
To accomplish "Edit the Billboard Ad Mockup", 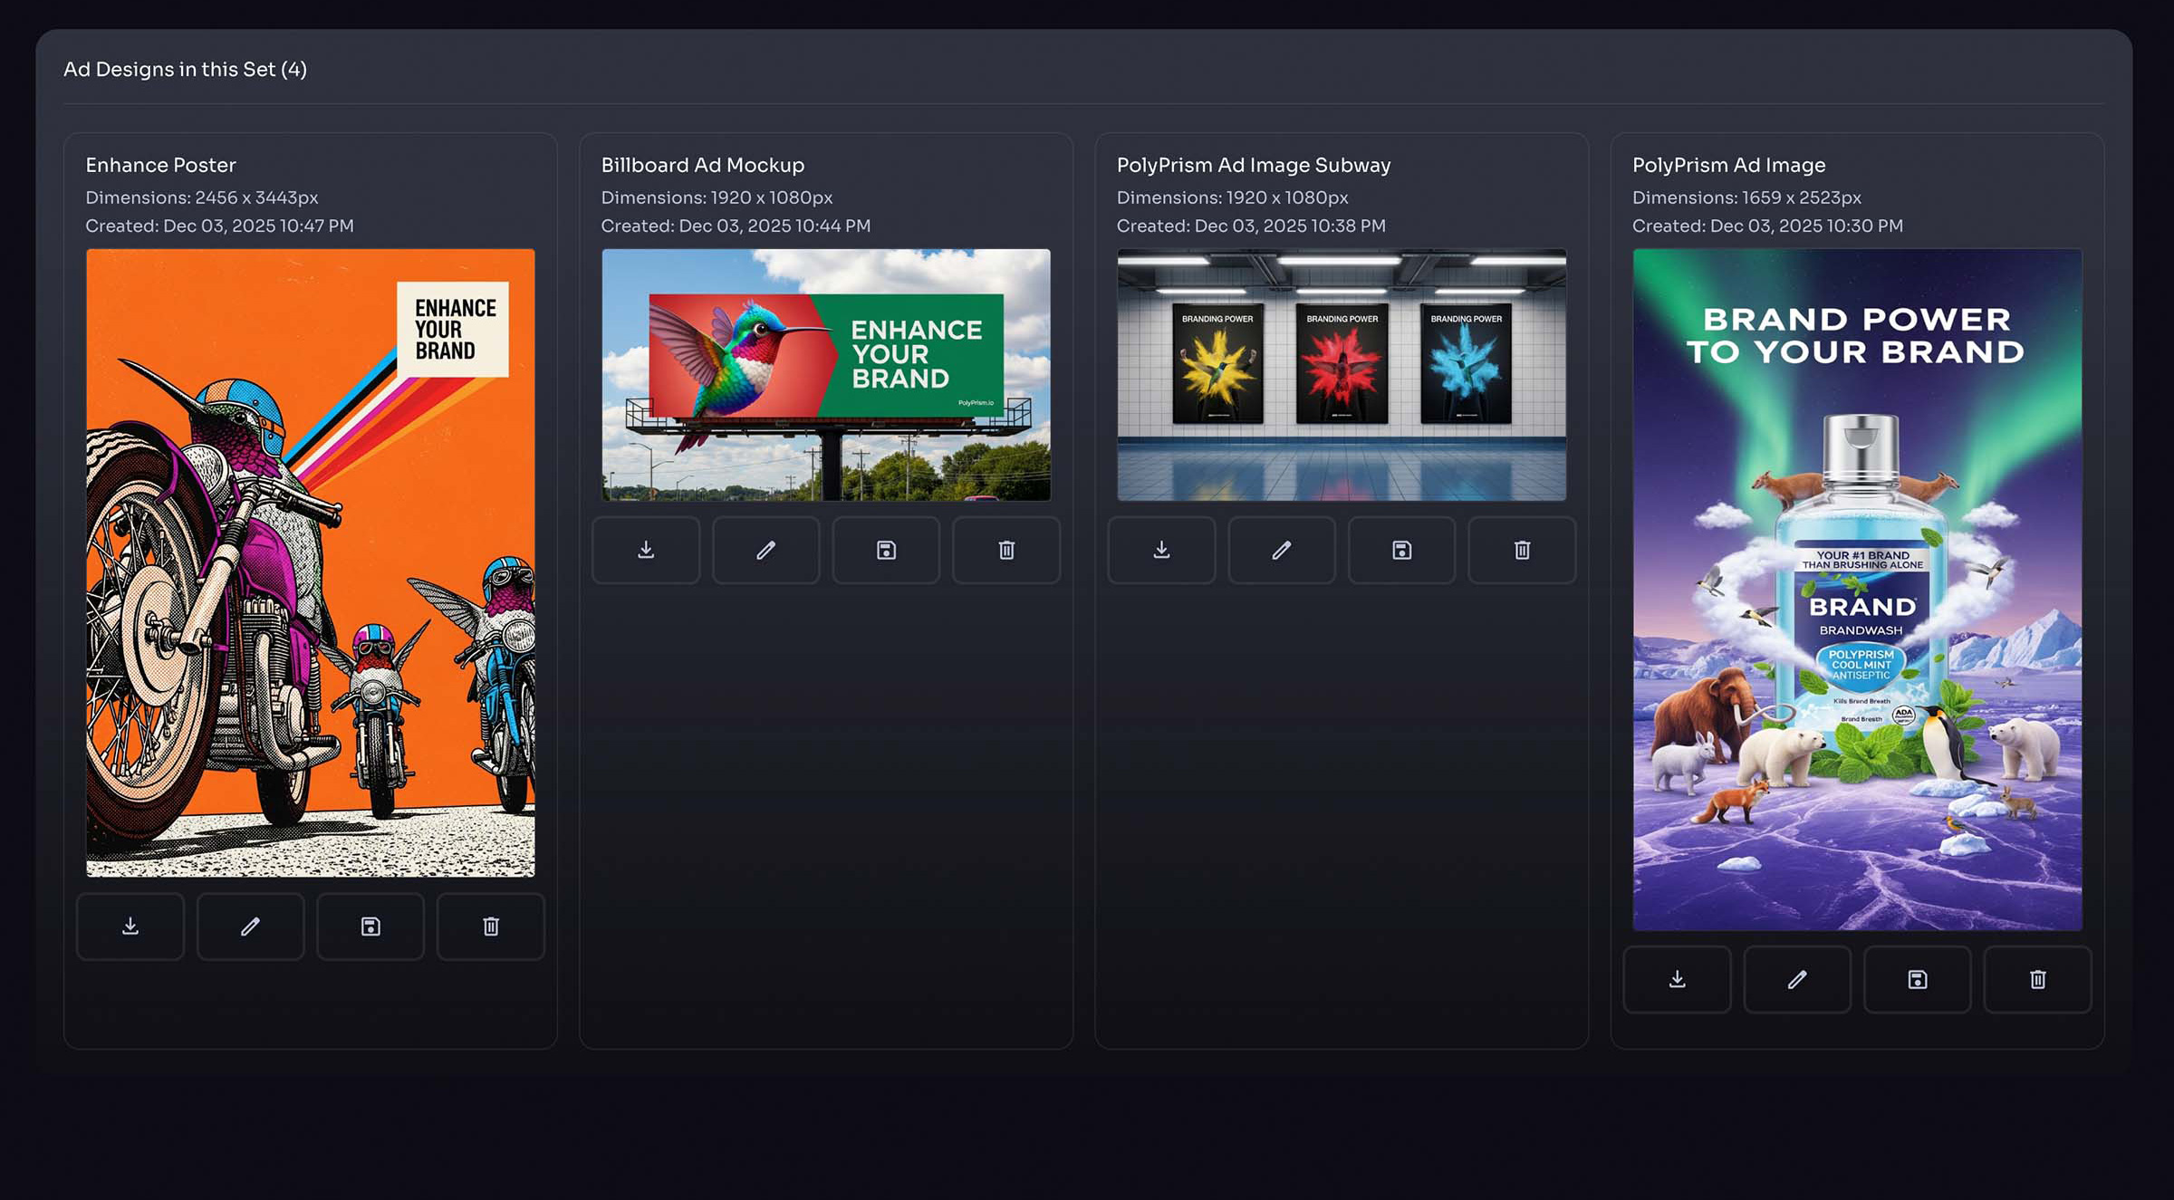I will (x=766, y=550).
